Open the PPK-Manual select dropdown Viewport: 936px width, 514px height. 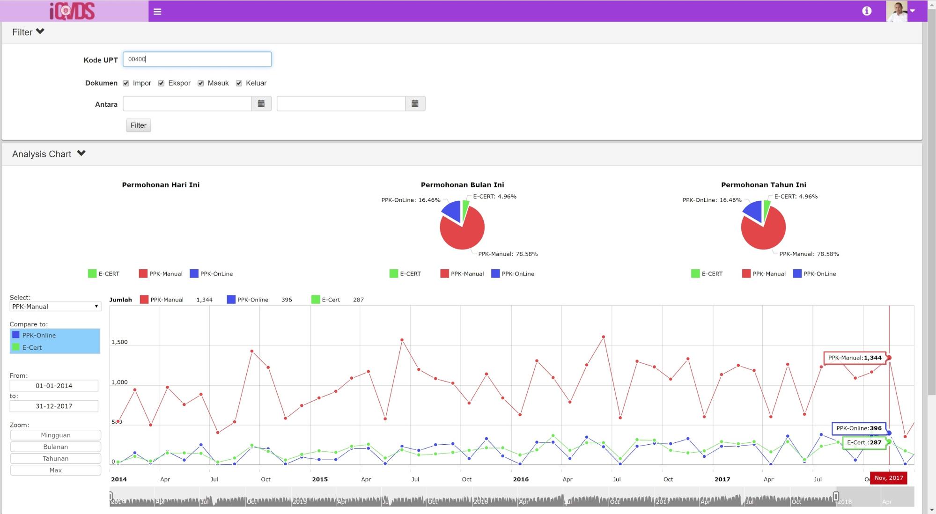coord(55,307)
